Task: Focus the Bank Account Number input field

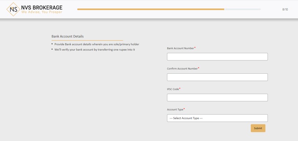Action: (217, 57)
